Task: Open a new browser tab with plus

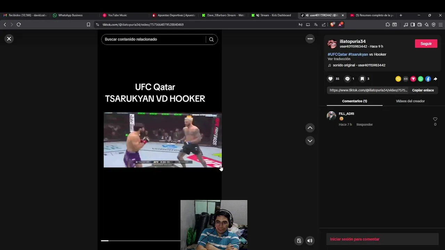Action: pyautogui.click(x=400, y=15)
